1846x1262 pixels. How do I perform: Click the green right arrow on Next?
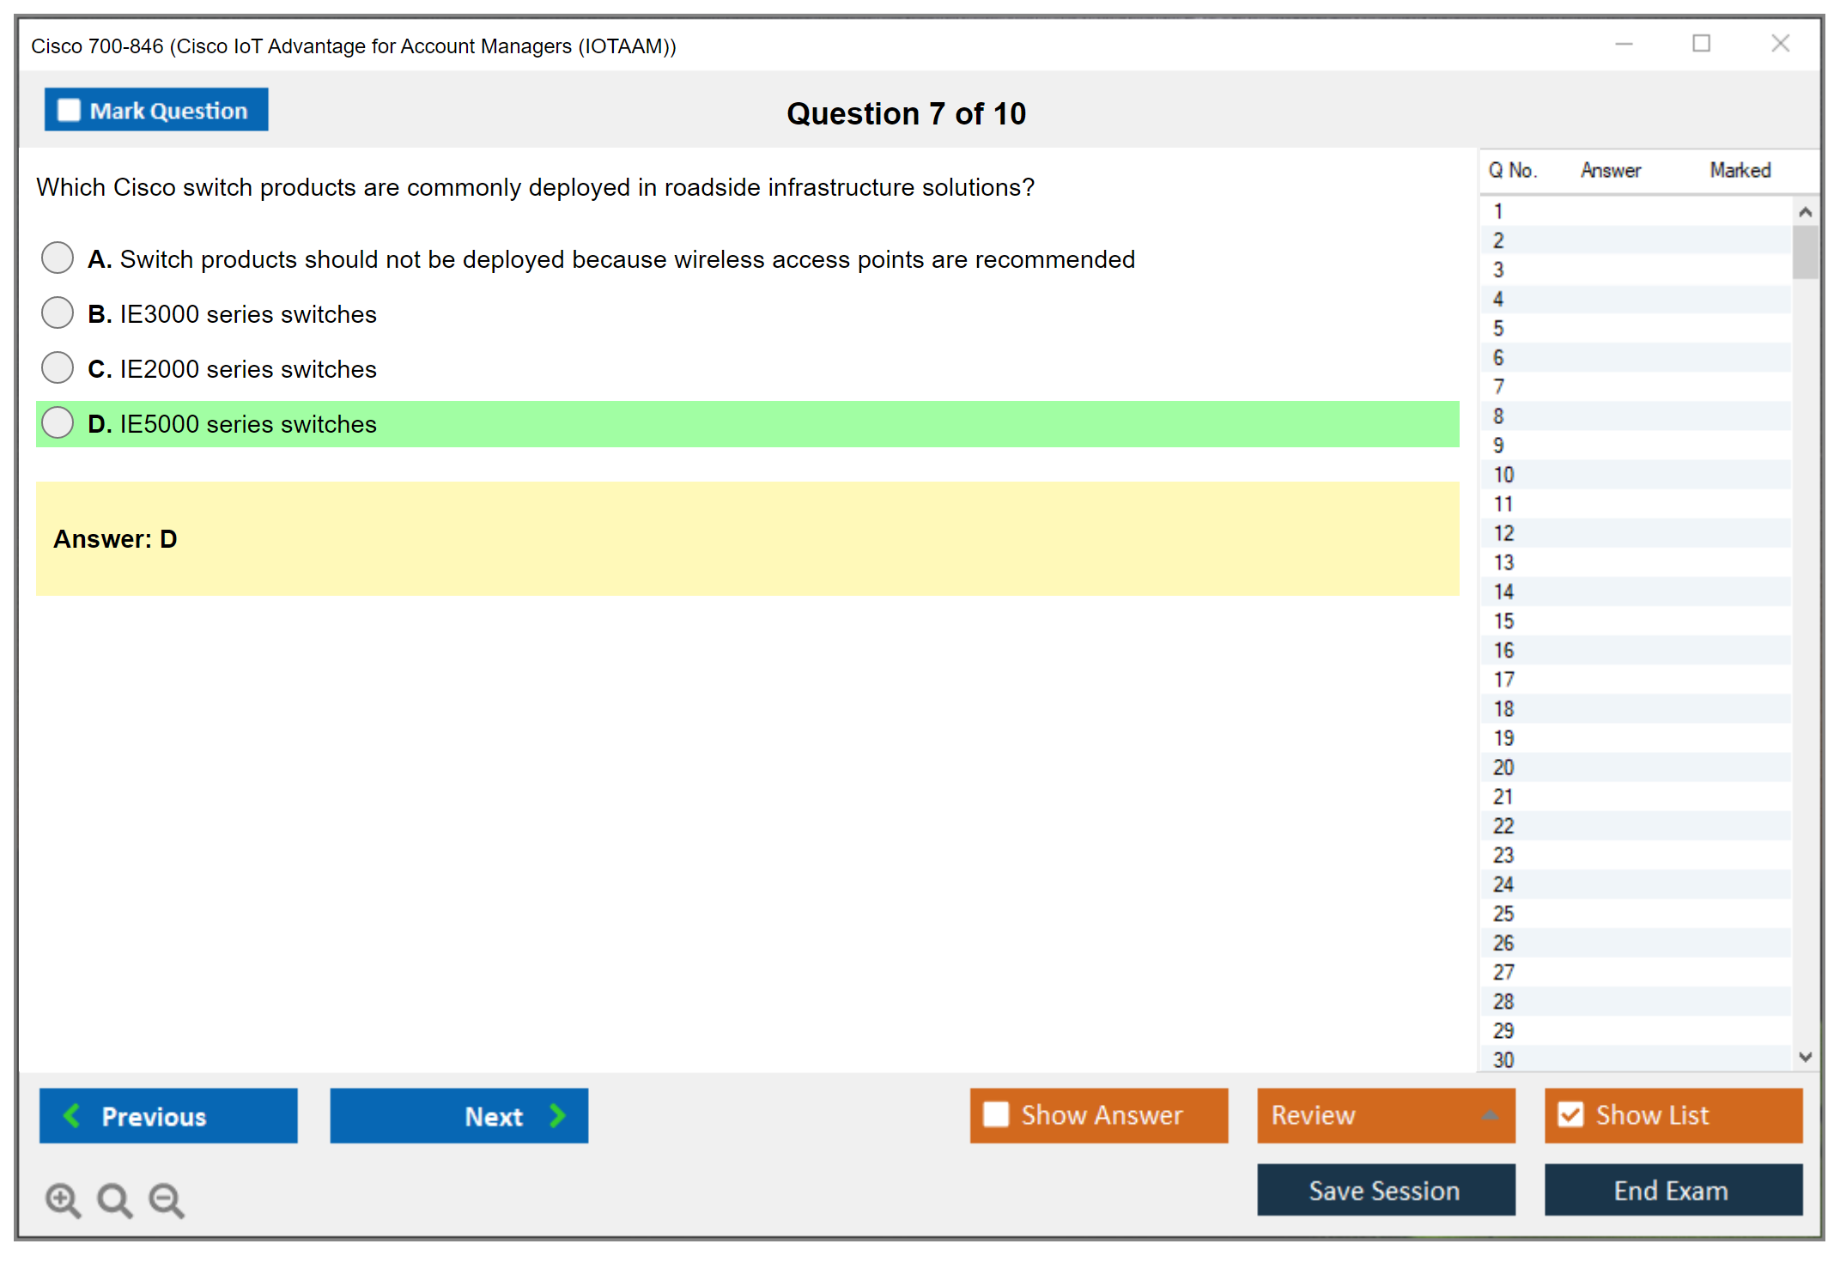pos(557,1116)
